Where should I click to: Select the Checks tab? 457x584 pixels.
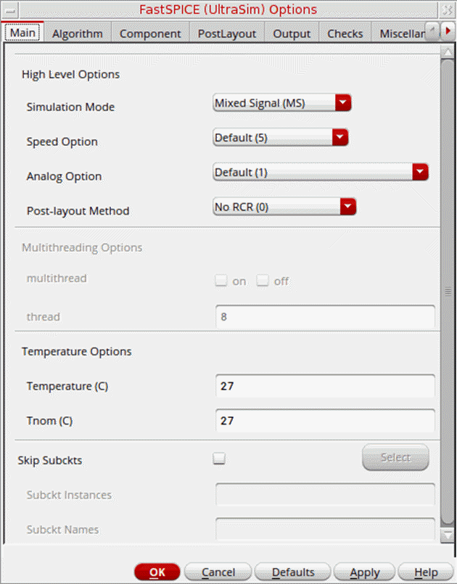(345, 33)
